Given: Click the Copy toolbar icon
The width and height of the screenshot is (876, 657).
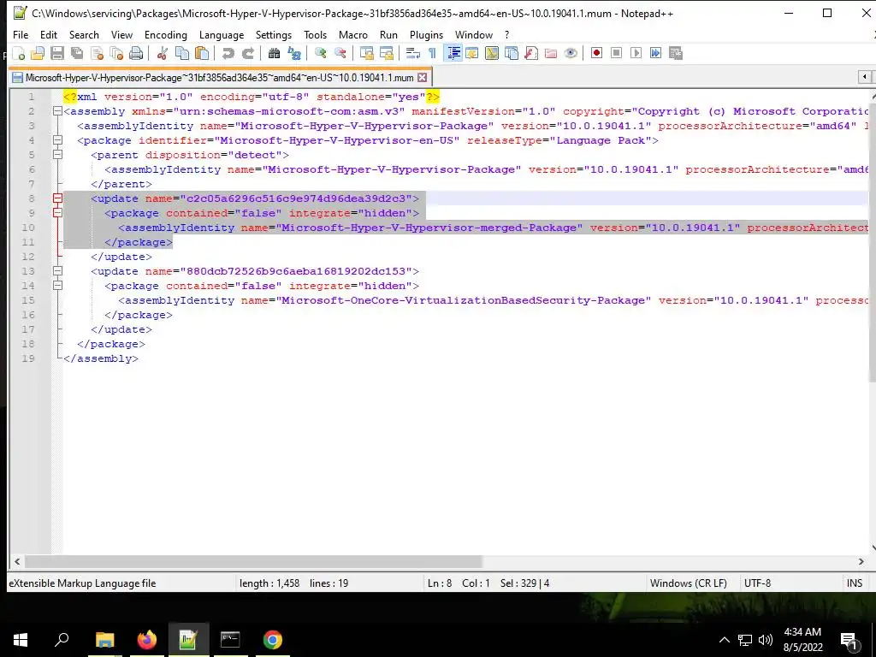Looking at the screenshot, I should [x=182, y=53].
